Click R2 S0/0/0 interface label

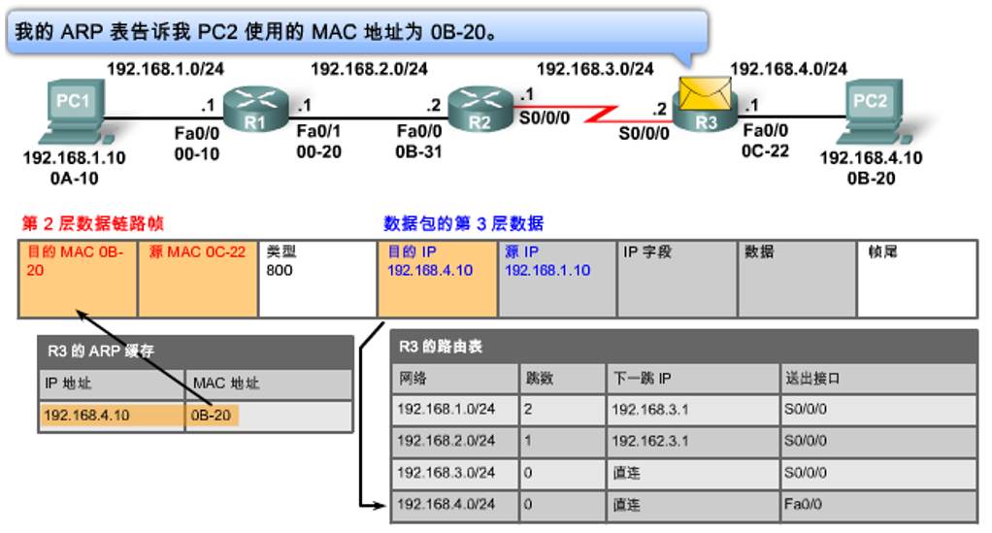click(545, 117)
